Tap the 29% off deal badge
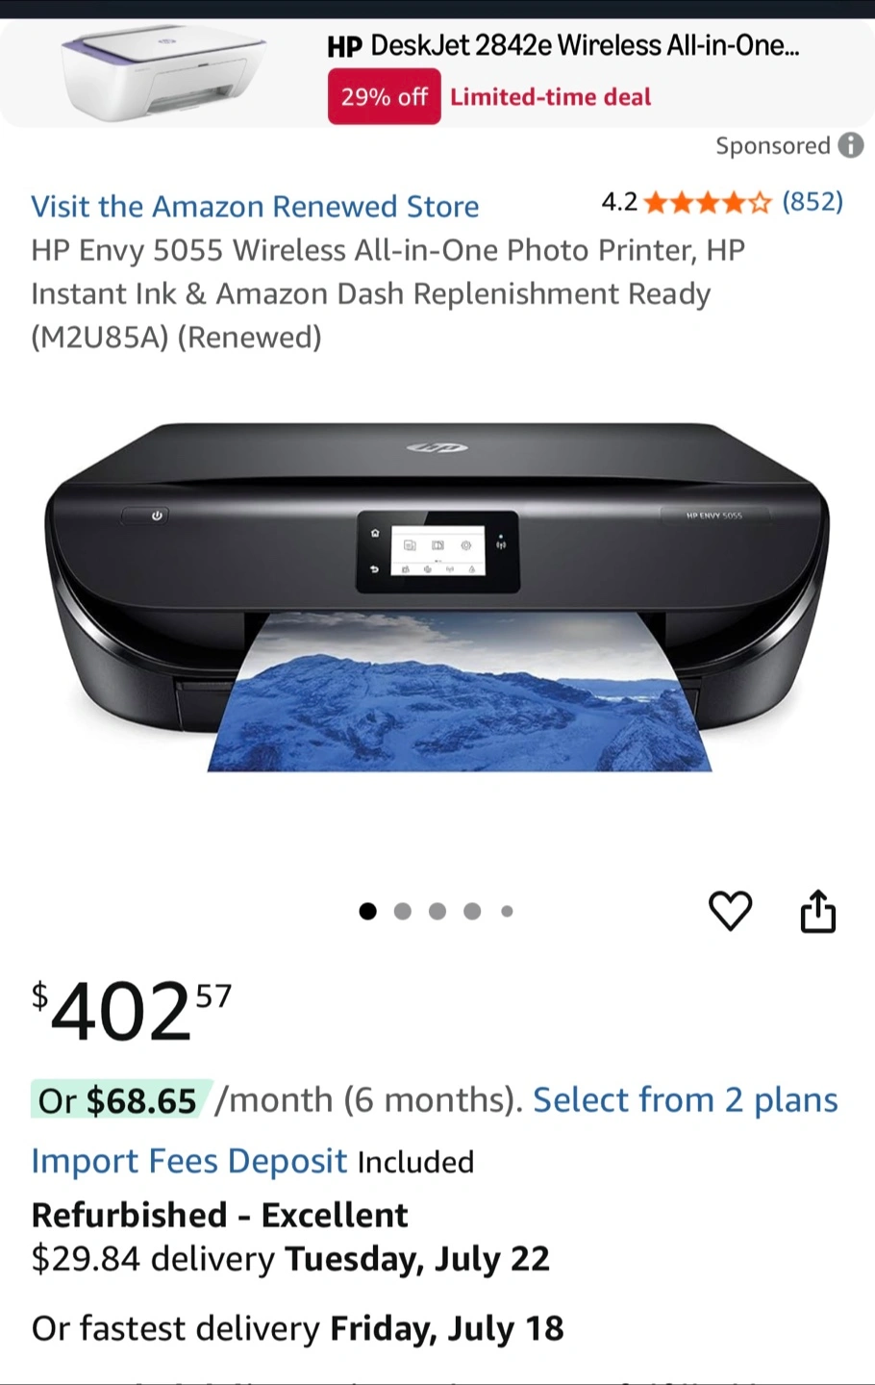 tap(385, 97)
